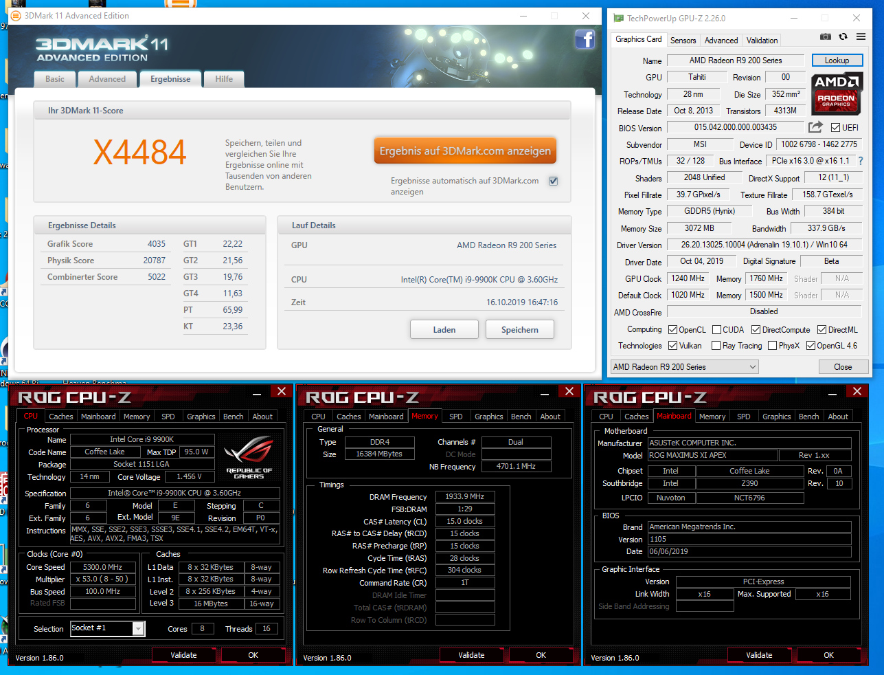This screenshot has width=884, height=675.
Task: Toggle the DirectML checkbox
Action: (x=821, y=330)
